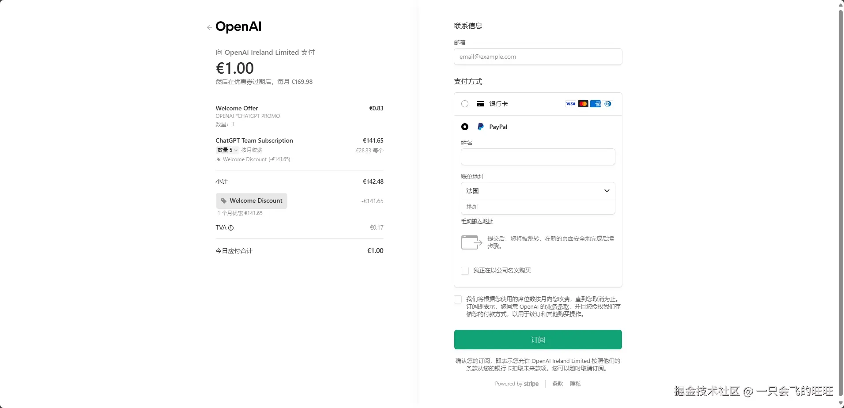Select the 银行卡 payment radio button

coord(465,104)
